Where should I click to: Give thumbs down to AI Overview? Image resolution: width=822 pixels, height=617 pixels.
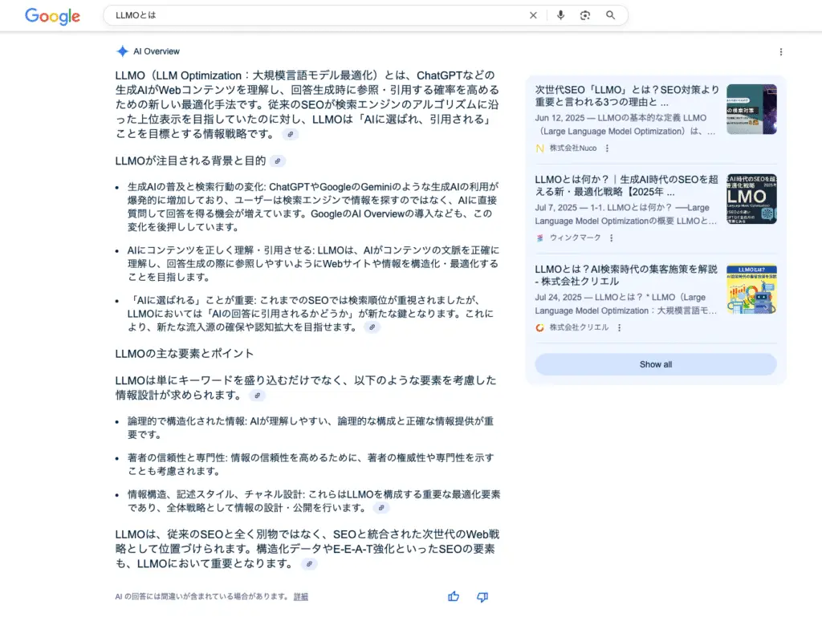click(x=482, y=597)
